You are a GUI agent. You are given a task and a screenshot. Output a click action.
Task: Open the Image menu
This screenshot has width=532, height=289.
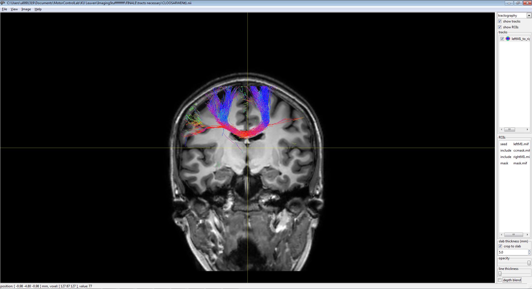[26, 9]
